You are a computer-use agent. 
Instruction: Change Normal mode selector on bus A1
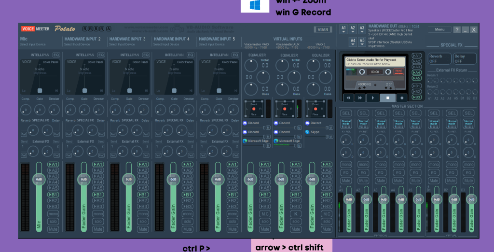pyautogui.click(x=346, y=124)
